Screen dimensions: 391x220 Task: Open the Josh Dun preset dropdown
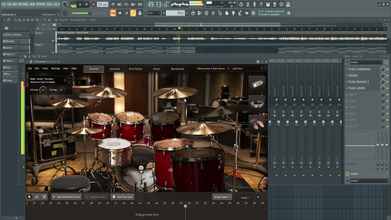(x=247, y=68)
